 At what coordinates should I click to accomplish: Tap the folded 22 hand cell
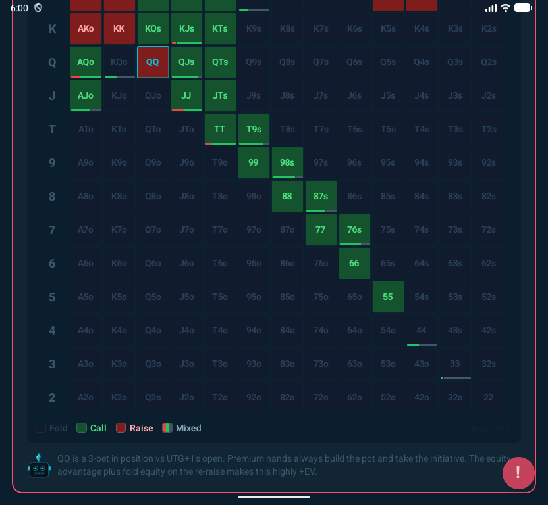(488, 398)
